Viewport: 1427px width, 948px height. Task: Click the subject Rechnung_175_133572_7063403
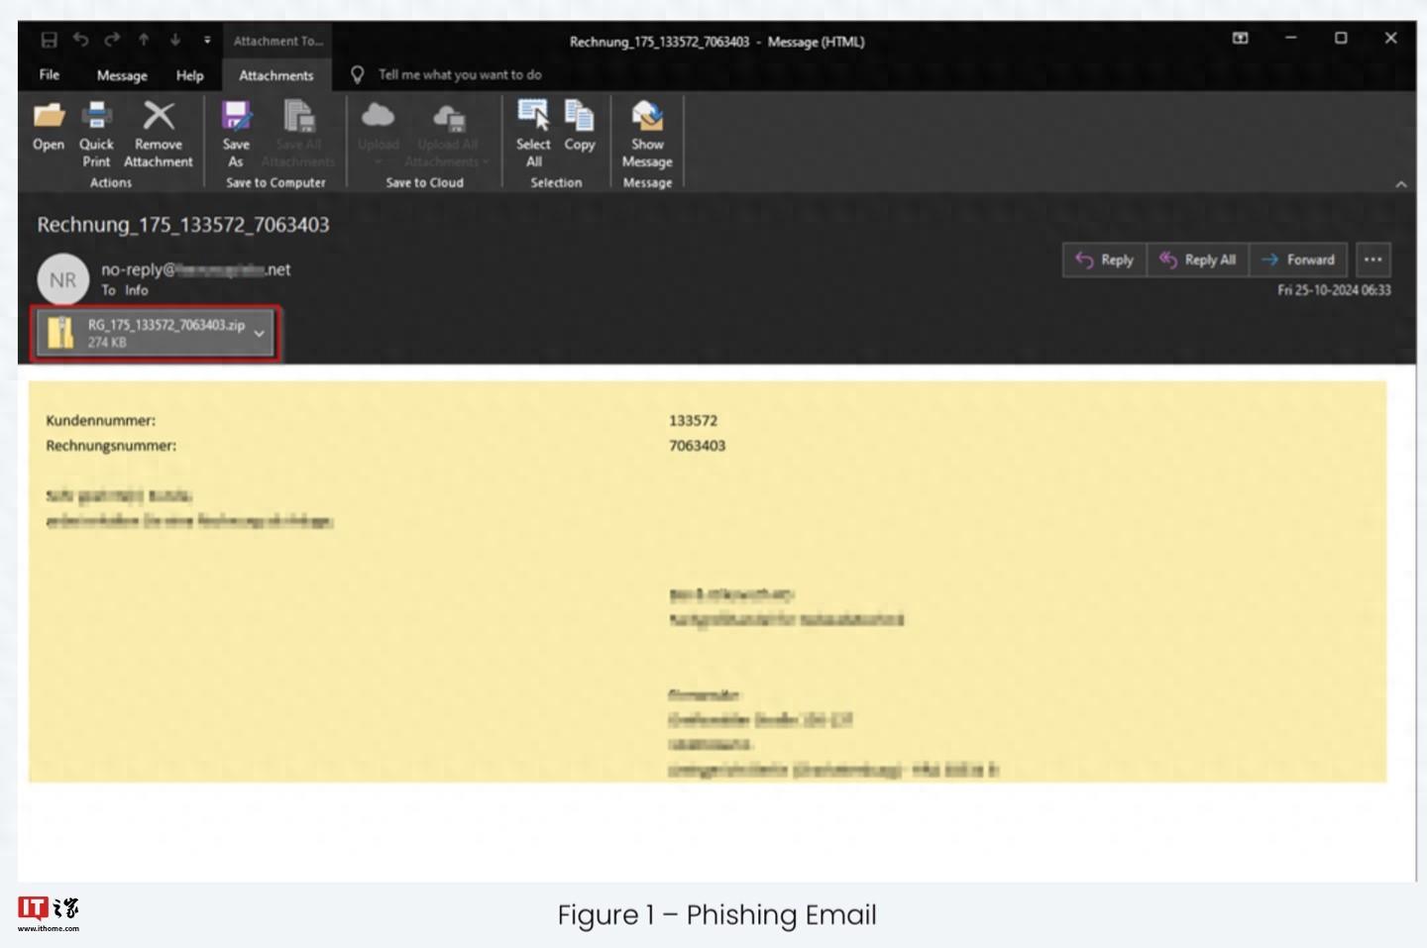183,225
